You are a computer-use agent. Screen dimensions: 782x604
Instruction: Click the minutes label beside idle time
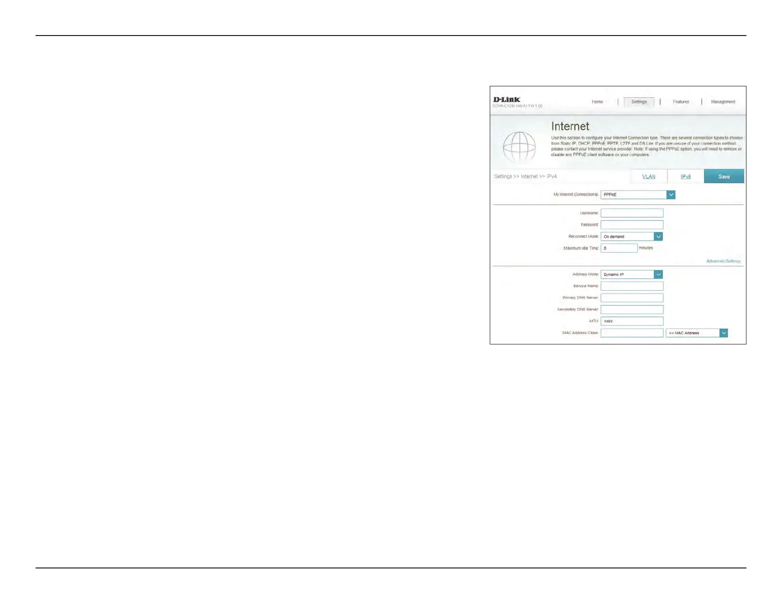[646, 248]
